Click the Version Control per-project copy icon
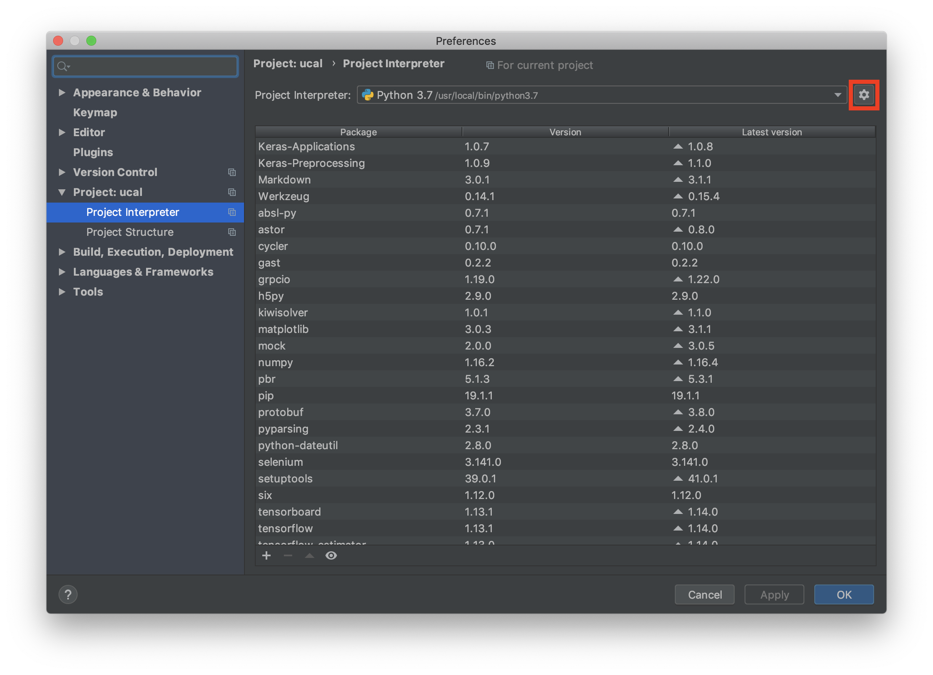 coord(232,172)
